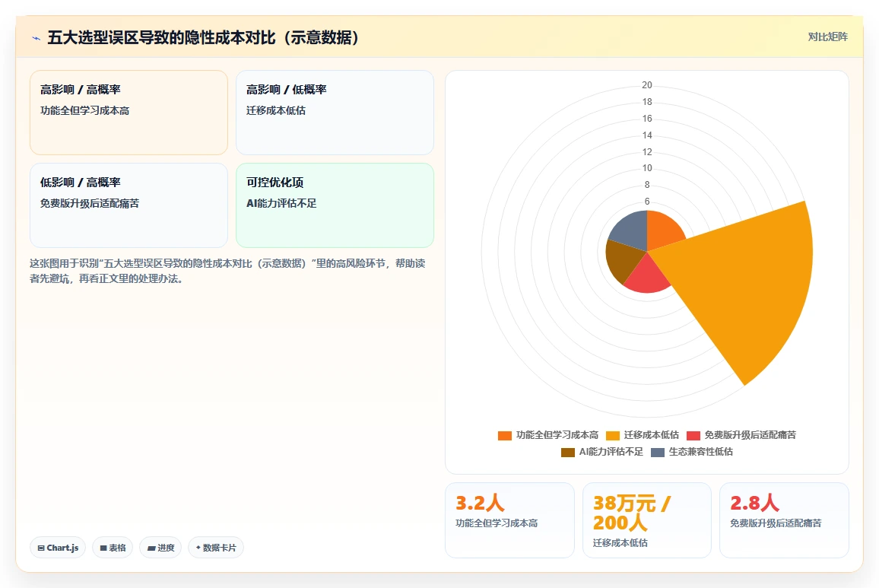Click the 表格 tag chip
879x588 pixels.
pos(113,548)
